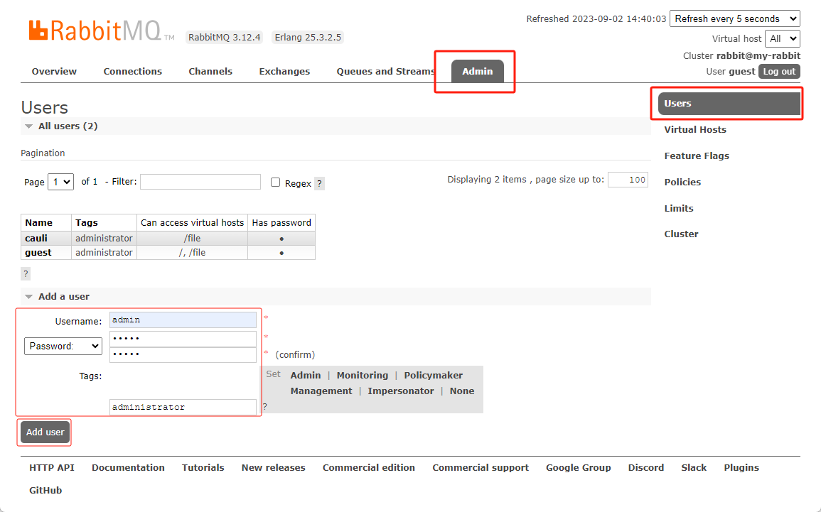Viewport: 821px width, 512px height.
Task: Switch to the Exchanges tab
Action: pos(284,72)
